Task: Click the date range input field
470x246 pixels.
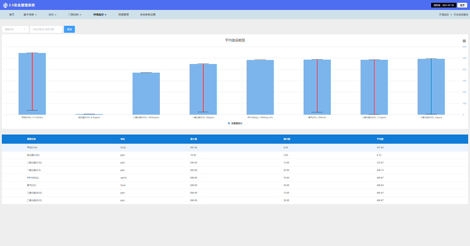Action: tap(46, 29)
